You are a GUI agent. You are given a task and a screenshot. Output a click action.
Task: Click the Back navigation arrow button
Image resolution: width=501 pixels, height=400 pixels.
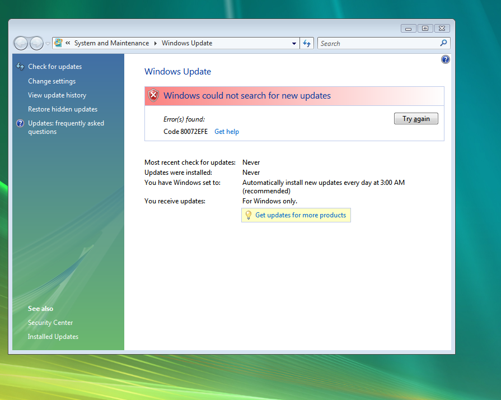[21, 43]
